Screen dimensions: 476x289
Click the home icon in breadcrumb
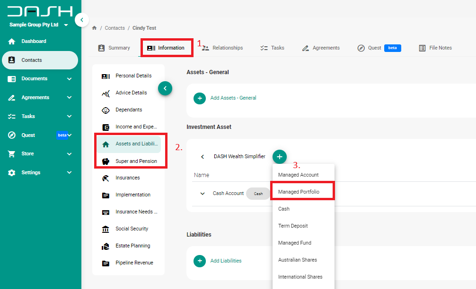[x=95, y=28]
